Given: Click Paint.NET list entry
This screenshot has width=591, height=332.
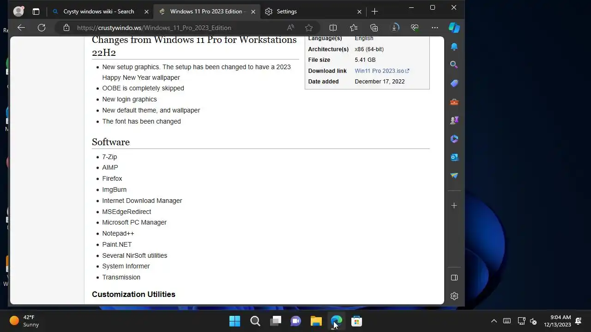Looking at the screenshot, I should pos(117,244).
